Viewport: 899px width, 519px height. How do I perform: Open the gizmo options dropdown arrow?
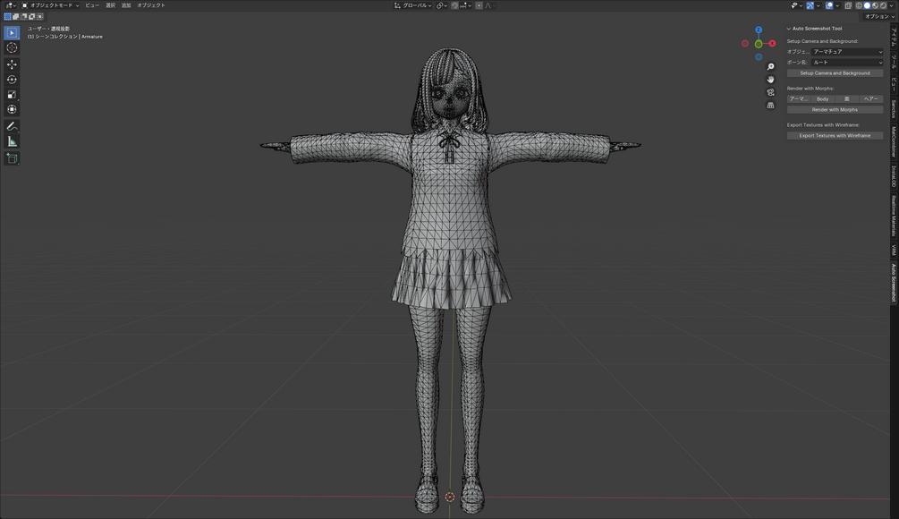click(x=818, y=5)
